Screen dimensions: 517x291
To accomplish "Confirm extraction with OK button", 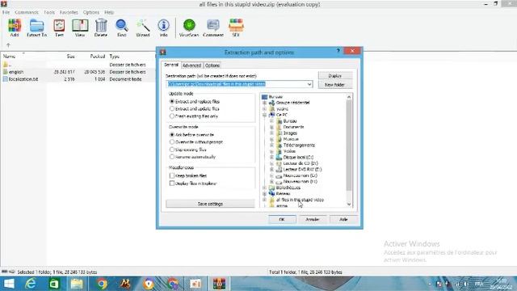I will tap(282, 219).
